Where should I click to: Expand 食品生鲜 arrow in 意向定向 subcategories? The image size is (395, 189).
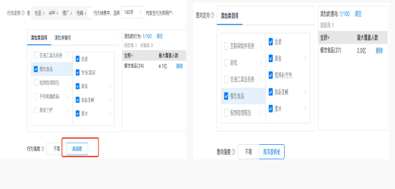coord(305,92)
